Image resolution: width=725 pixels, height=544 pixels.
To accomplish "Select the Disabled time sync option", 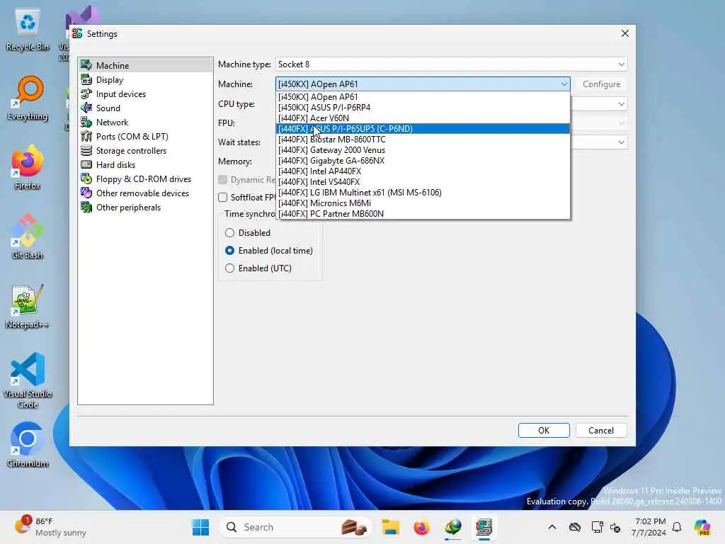I will coord(229,232).
